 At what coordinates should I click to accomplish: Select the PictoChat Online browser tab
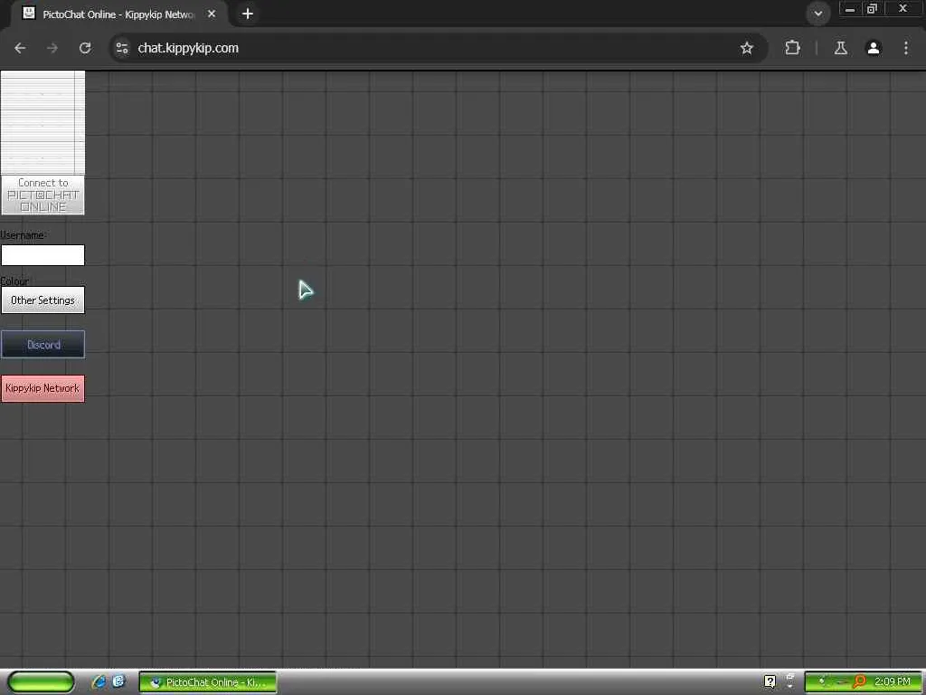coord(118,14)
